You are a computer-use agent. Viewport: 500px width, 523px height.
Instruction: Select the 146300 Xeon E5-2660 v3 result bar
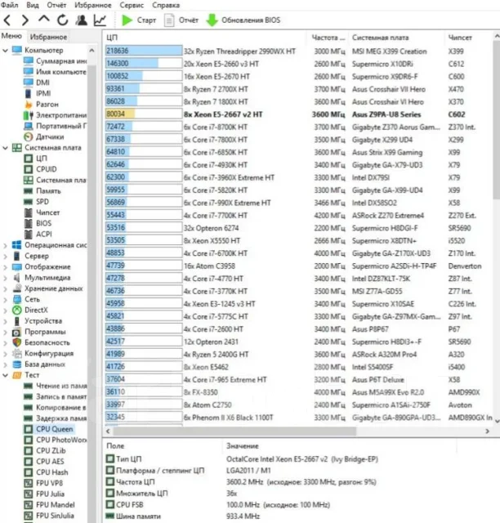coord(144,64)
